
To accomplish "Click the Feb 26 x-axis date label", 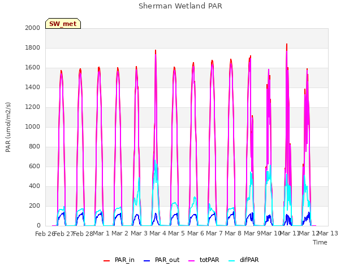I will 45,234.
